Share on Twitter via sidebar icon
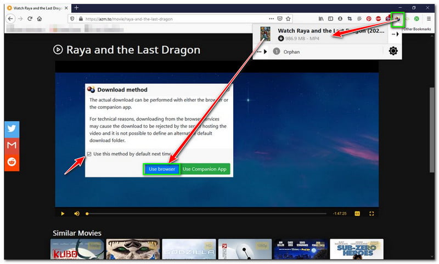The width and height of the screenshot is (439, 264). pyautogui.click(x=12, y=129)
